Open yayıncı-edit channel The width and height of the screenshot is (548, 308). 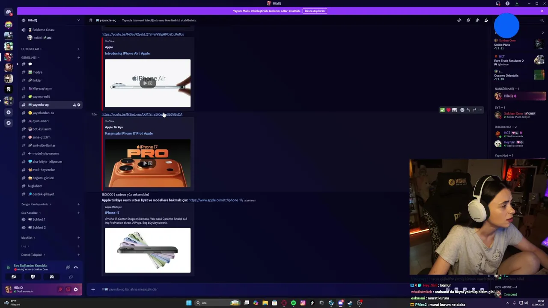point(51,97)
